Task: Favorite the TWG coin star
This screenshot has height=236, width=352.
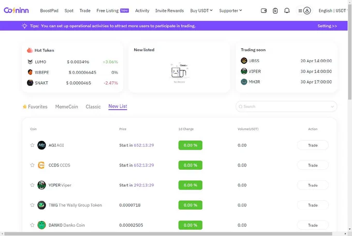Action: 32,205
